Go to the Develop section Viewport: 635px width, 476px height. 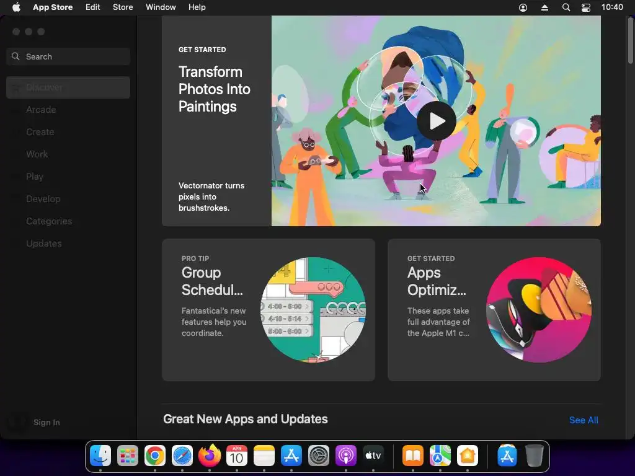click(68, 199)
